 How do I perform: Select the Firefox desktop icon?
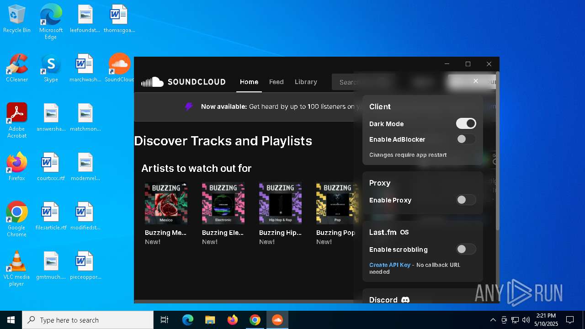(x=17, y=166)
